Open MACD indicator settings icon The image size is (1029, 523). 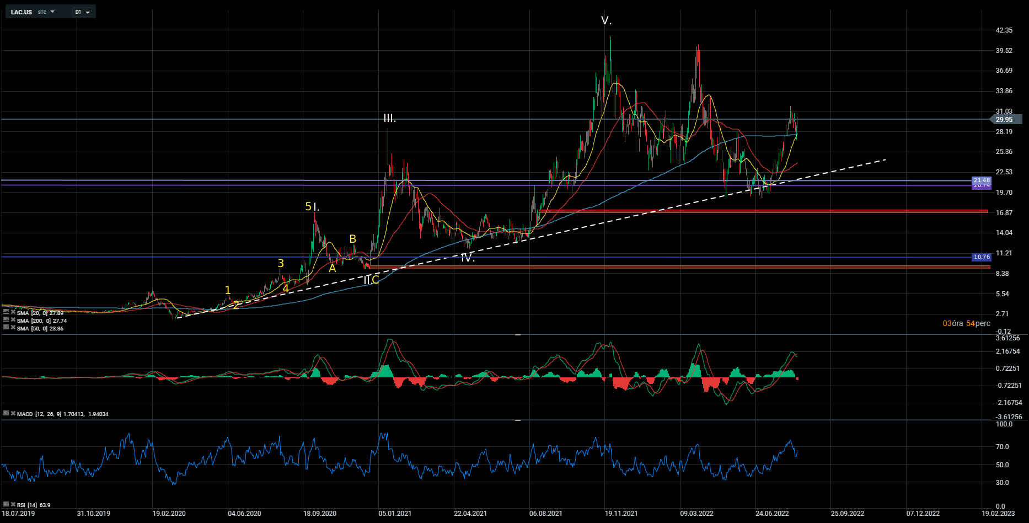click(x=6, y=413)
